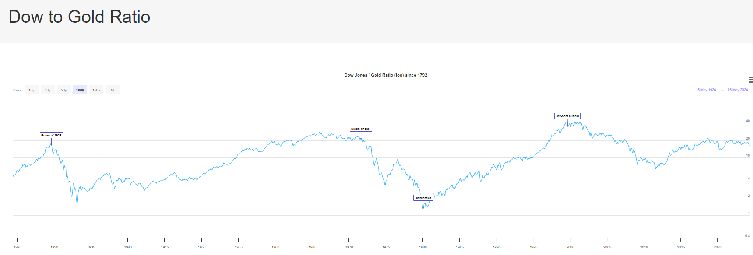Choose the 150y zoom option

96,90
